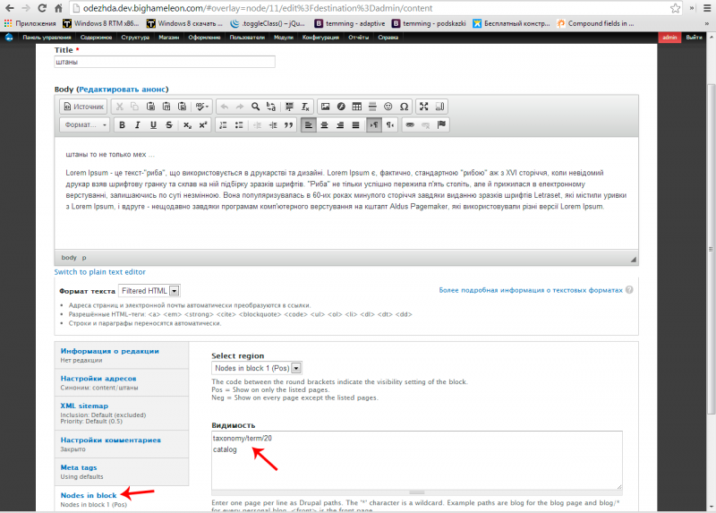
Task: Align text left
Action: pyautogui.click(x=309, y=124)
